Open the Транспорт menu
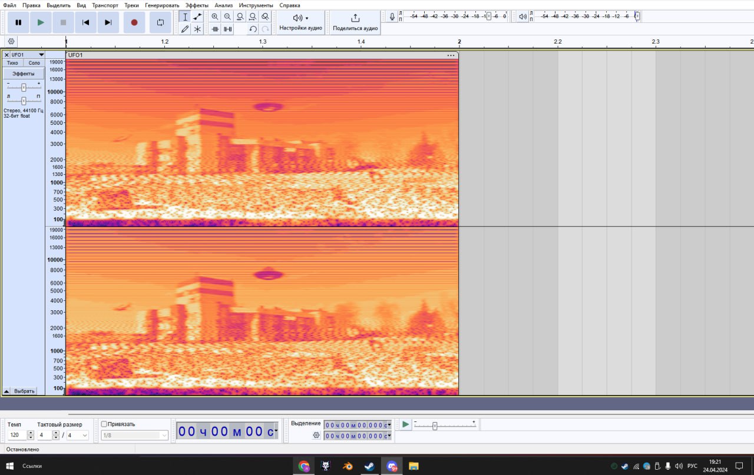Viewport: 754px width, 475px height. tap(105, 5)
